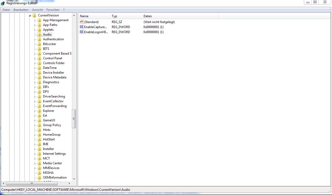Click the IME folder icon
Screen dimensions: 332x195
(39, 144)
